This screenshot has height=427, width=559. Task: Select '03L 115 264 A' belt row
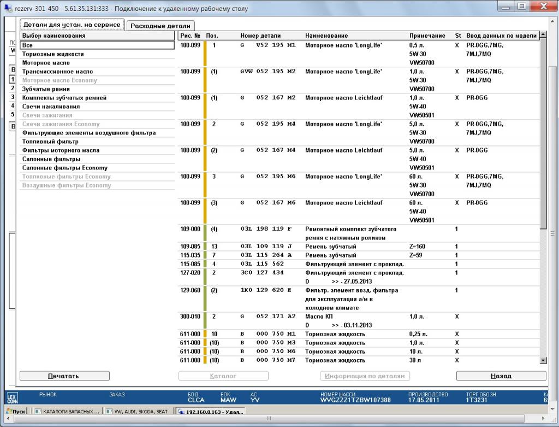pos(359,255)
